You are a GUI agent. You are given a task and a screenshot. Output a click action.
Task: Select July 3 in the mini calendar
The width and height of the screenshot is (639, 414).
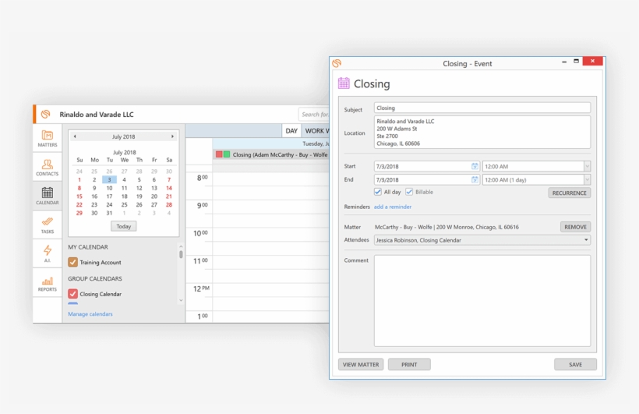click(x=109, y=179)
